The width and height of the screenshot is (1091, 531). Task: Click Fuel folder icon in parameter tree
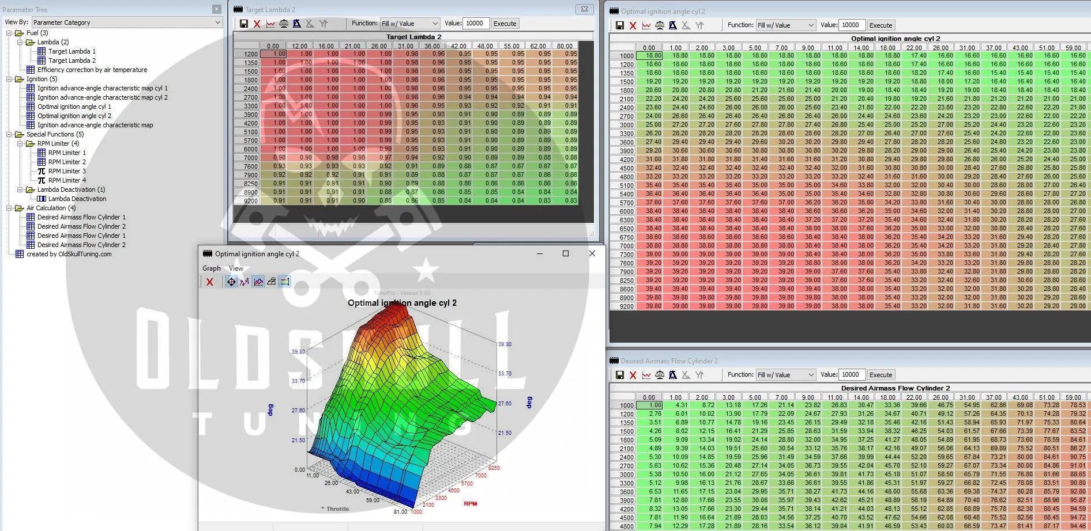[x=20, y=33]
